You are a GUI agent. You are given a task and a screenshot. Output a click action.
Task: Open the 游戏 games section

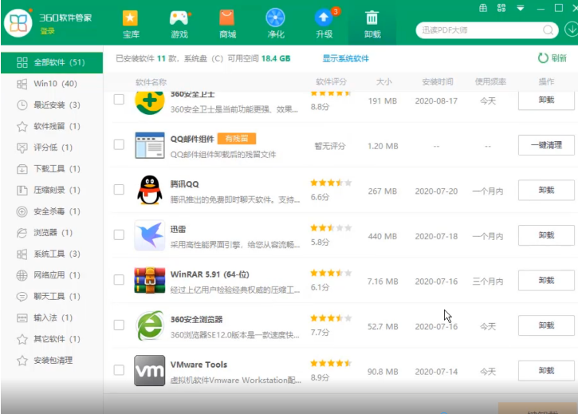point(179,24)
